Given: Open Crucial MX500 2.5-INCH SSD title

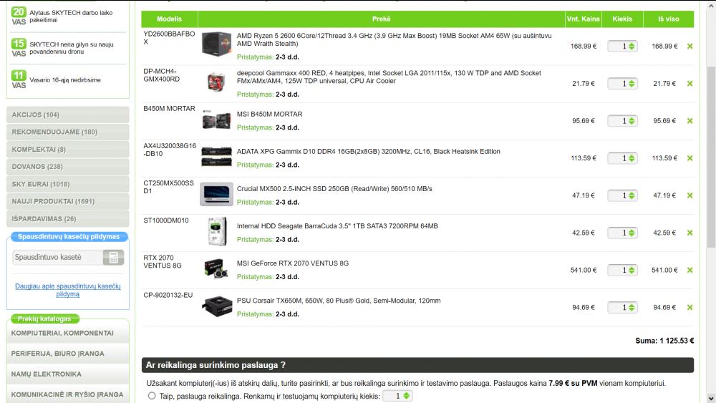Looking at the screenshot, I should (334, 188).
